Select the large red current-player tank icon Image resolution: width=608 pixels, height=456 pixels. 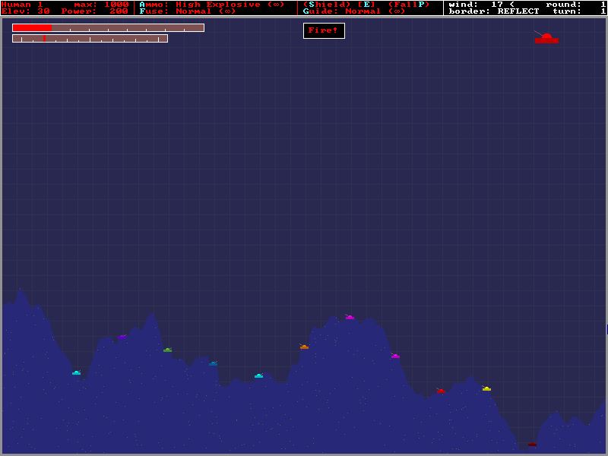[546, 37]
